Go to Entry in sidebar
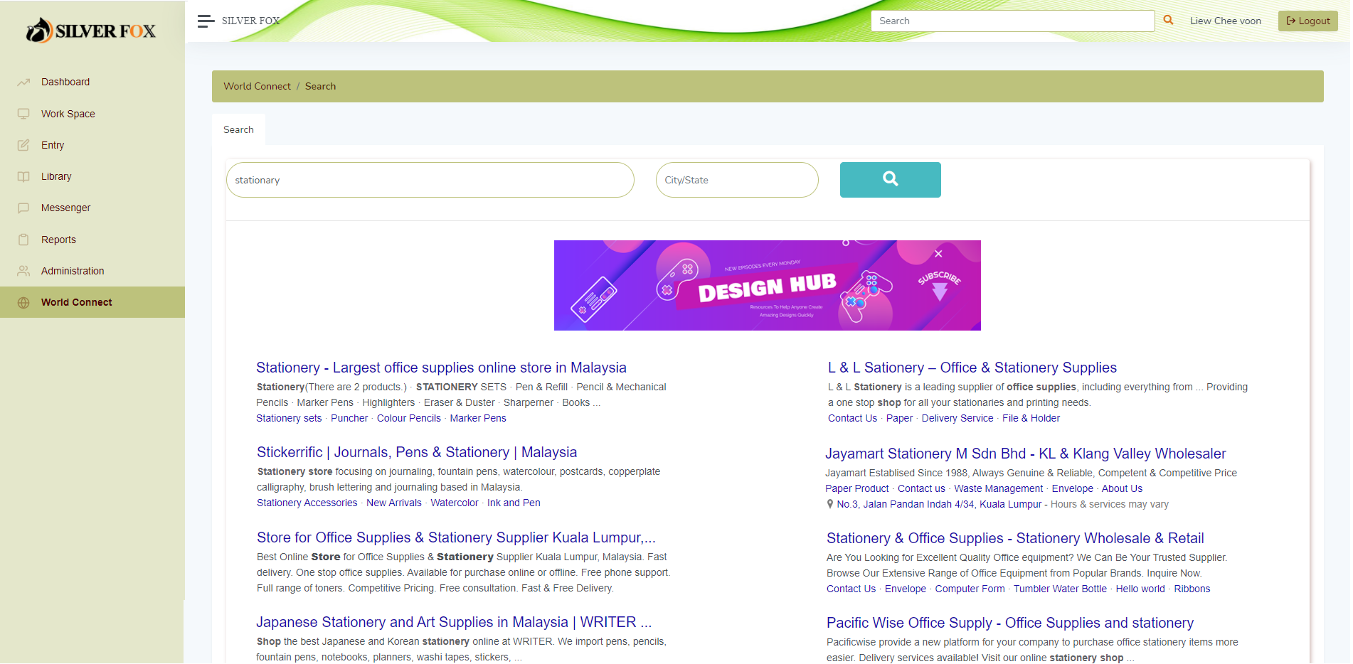Image resolution: width=1353 pixels, height=664 pixels. pos(92,145)
